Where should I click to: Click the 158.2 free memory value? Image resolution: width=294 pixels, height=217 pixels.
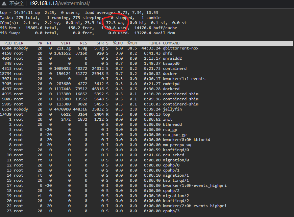click(80, 28)
